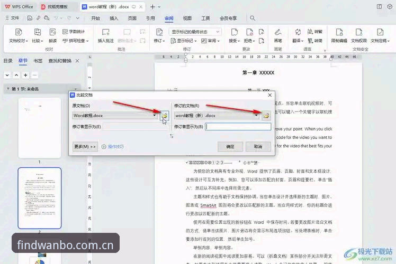Click the 画笔 pen icon
396x264 pixels.
click(x=278, y=32)
